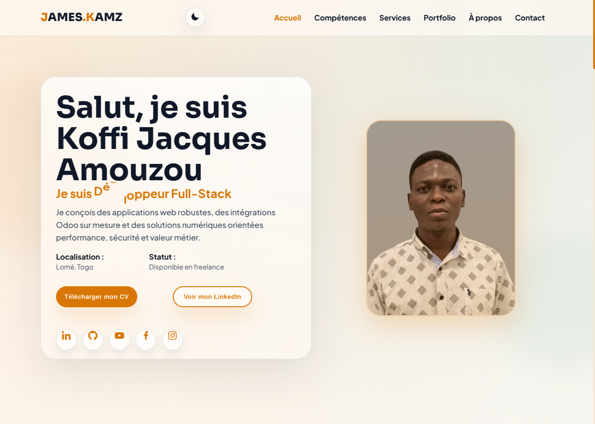Screen dimensions: 595x424
Task: Go to the À propos section
Action: click(x=485, y=18)
